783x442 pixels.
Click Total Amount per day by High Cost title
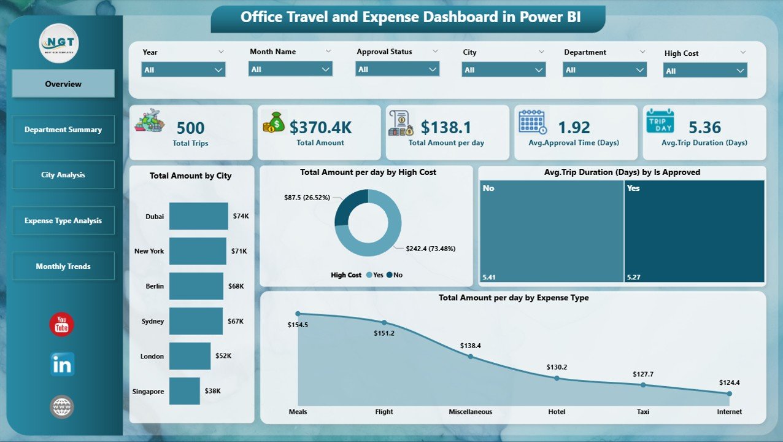point(368,173)
